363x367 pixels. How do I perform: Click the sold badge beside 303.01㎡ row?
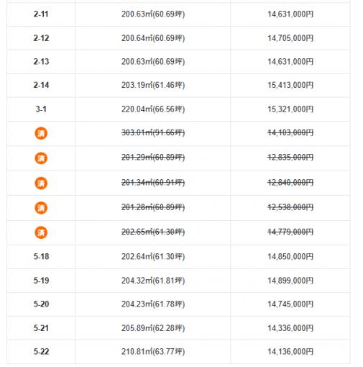(41, 133)
